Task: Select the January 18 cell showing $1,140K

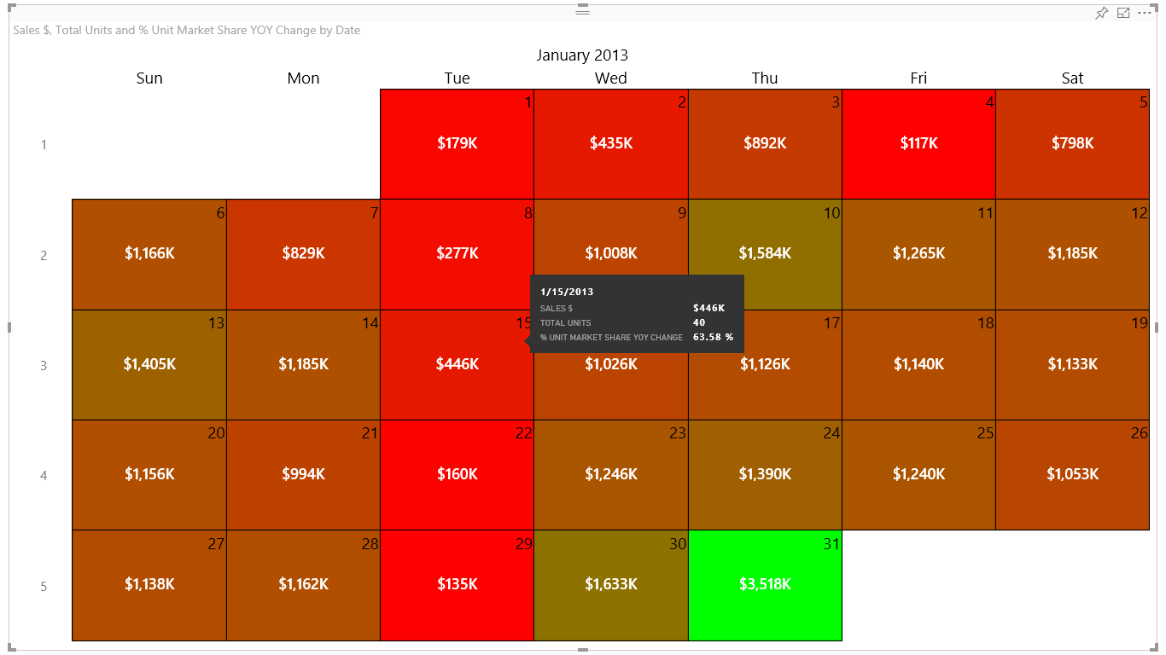Action: 918,364
